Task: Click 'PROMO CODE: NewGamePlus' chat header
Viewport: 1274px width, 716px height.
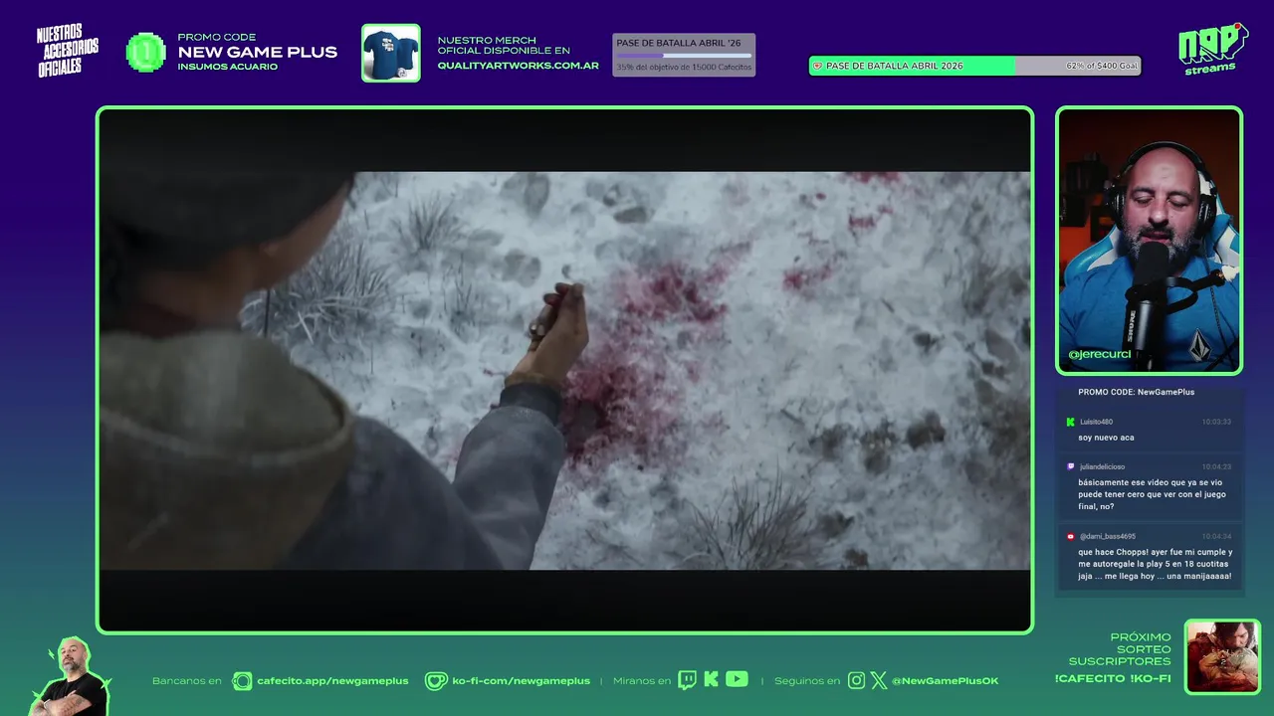Action: tap(1136, 392)
